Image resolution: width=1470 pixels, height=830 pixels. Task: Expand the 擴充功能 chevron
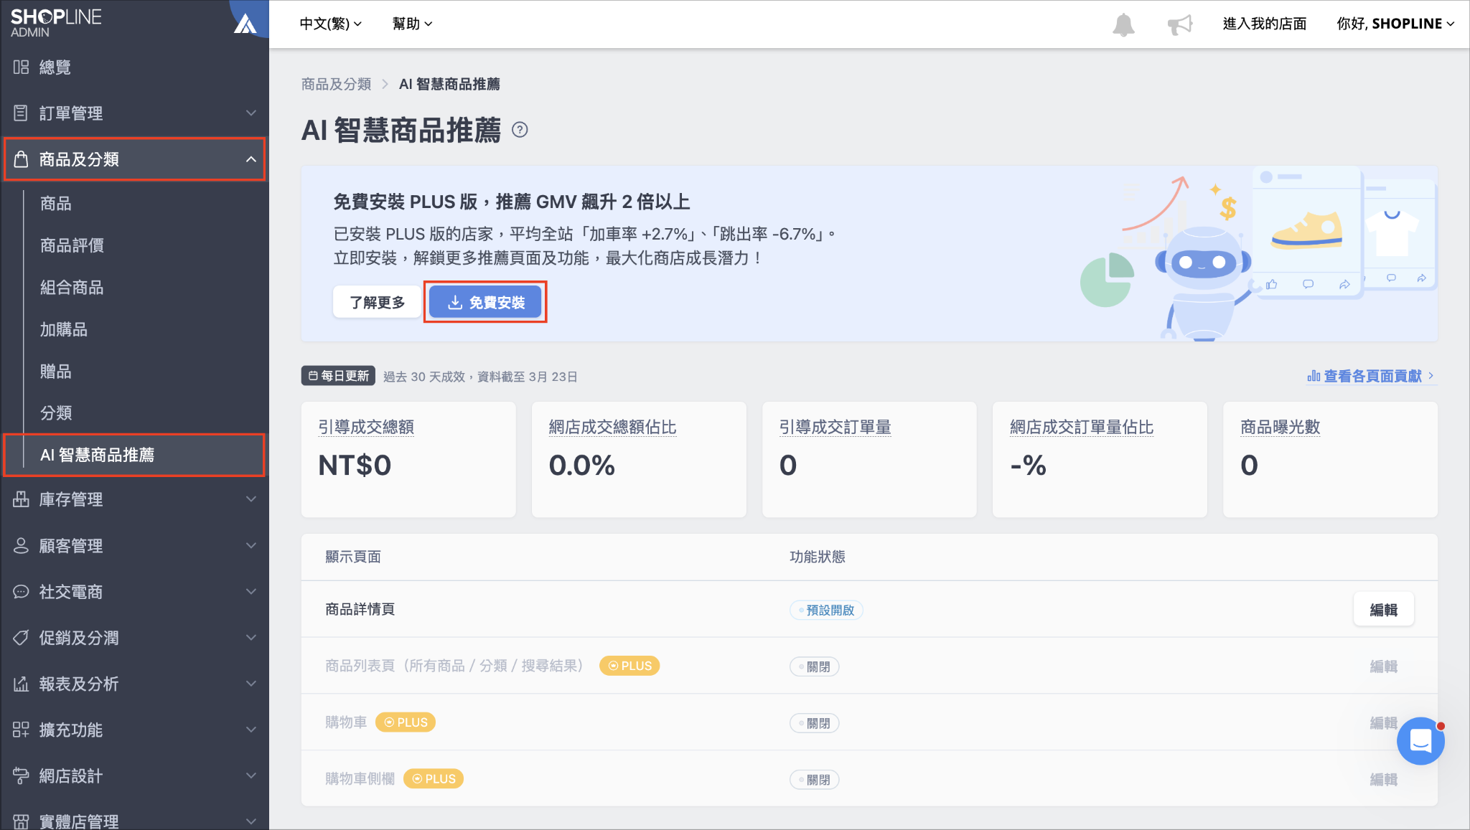click(251, 730)
